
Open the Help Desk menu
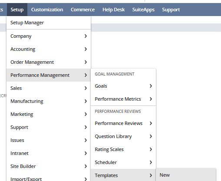tap(113, 10)
